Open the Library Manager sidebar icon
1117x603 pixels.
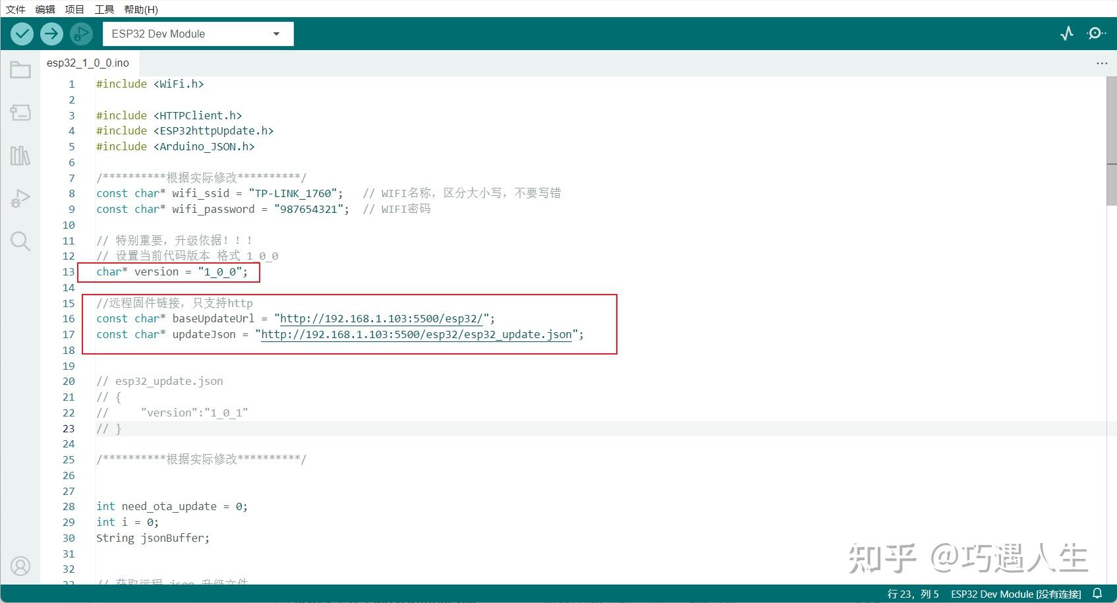(x=20, y=156)
